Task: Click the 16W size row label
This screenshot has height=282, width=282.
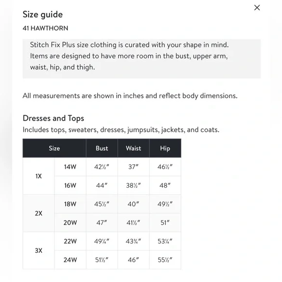Action: [70, 185]
